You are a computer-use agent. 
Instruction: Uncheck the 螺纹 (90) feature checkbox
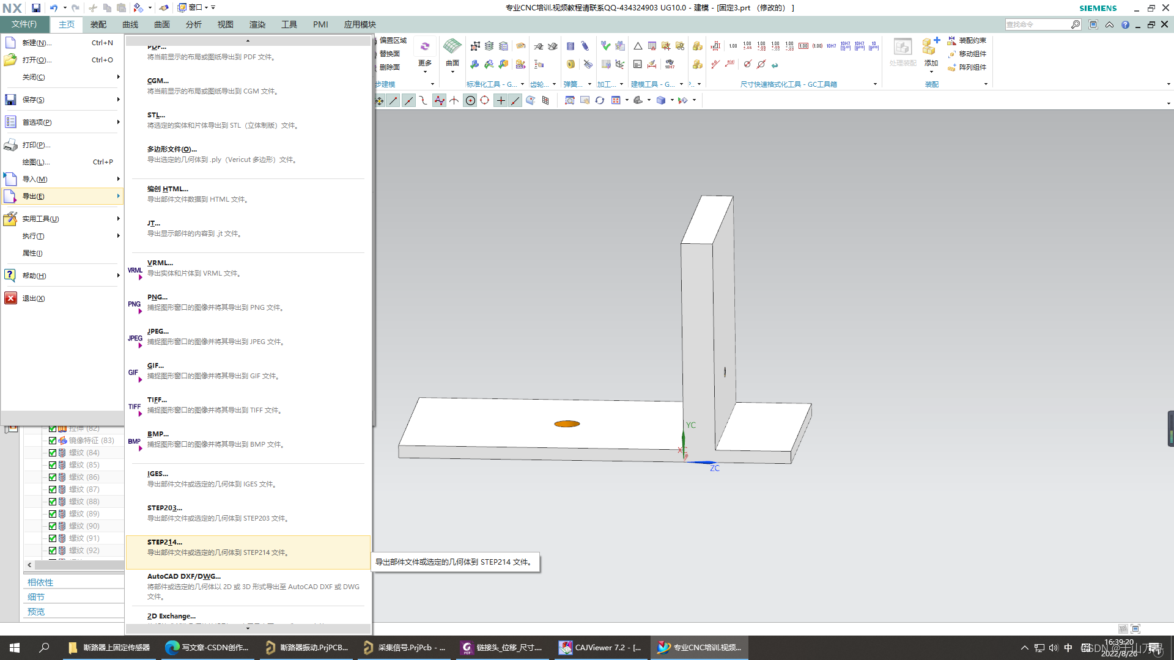(53, 526)
